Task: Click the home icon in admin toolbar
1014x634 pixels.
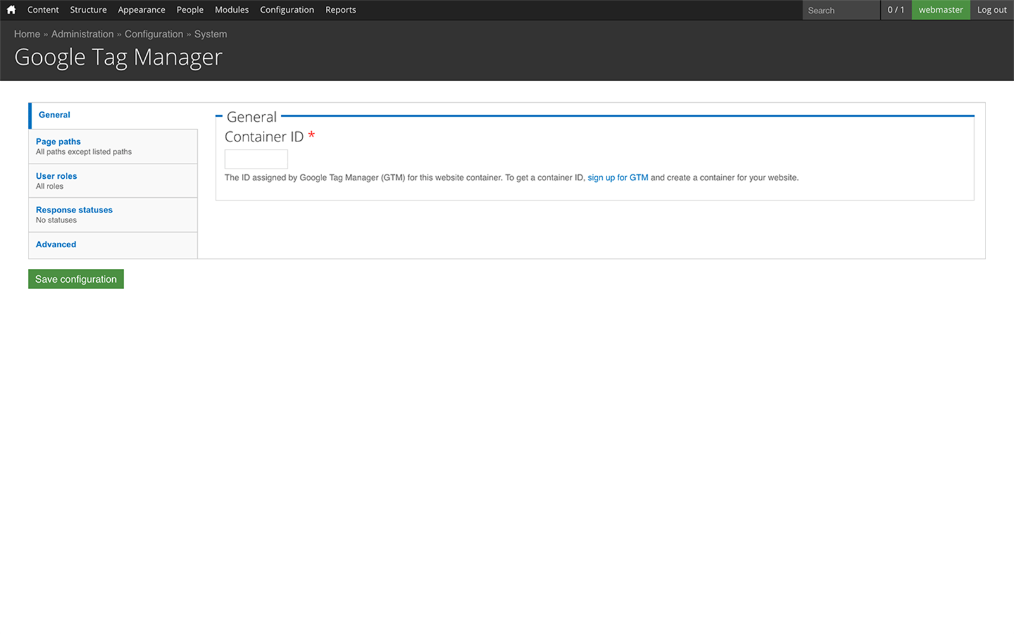Action: coord(11,10)
